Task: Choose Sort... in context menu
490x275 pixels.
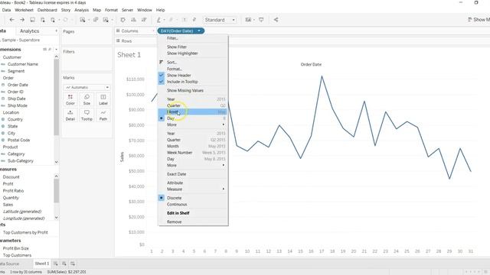Action: (192, 62)
